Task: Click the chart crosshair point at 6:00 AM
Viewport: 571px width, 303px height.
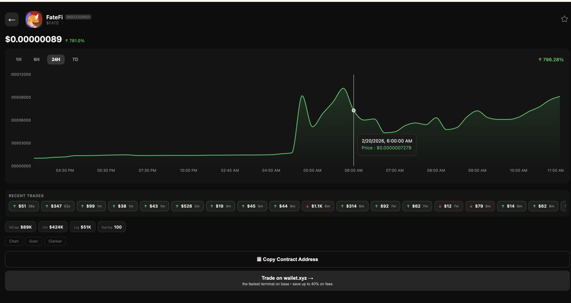Action: coord(354,110)
